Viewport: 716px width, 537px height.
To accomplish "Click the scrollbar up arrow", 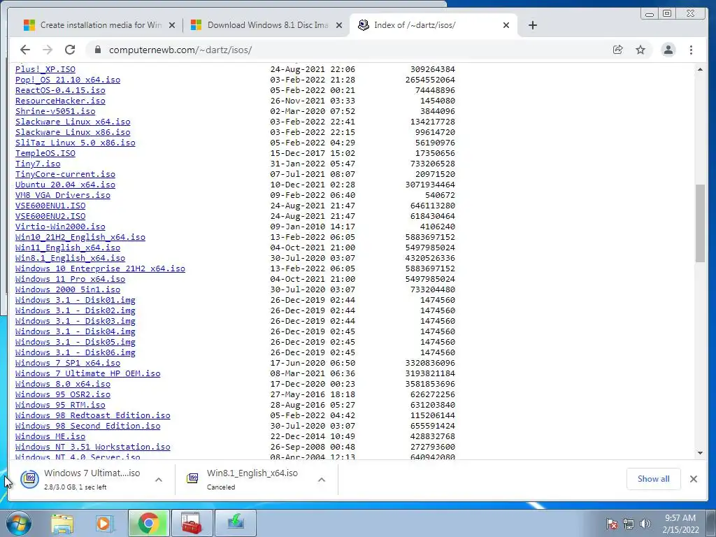I will [700, 69].
